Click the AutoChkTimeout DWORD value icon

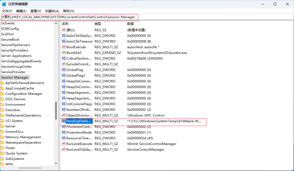[x=64, y=41]
